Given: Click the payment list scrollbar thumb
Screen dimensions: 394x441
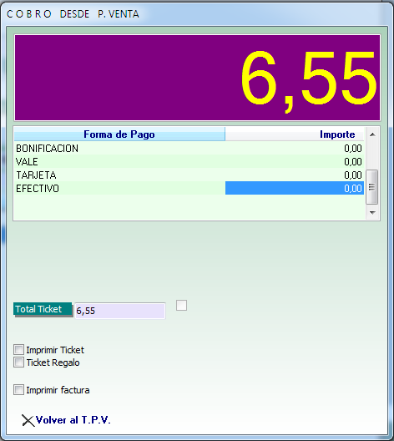Looking at the screenshot, I should point(372,187).
